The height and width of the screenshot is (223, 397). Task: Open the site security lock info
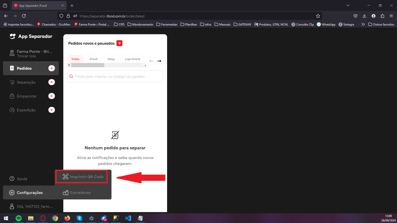coord(68,16)
